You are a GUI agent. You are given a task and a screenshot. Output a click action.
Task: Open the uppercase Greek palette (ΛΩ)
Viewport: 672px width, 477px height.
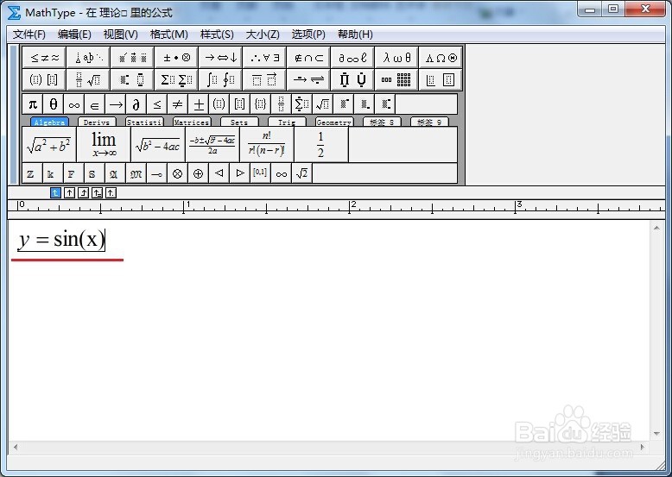441,57
